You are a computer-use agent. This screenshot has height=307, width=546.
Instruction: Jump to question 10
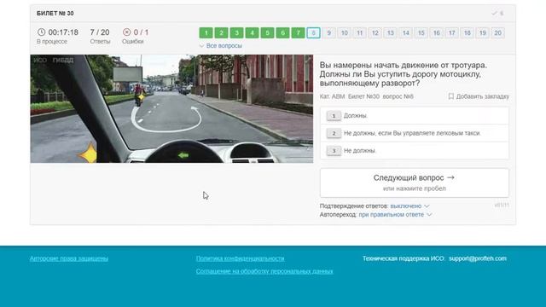344,33
